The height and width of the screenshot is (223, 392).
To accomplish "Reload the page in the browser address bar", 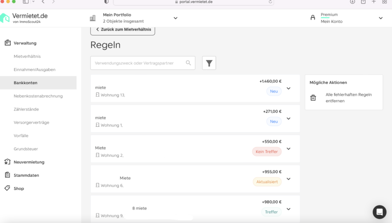I will click(270, 2).
